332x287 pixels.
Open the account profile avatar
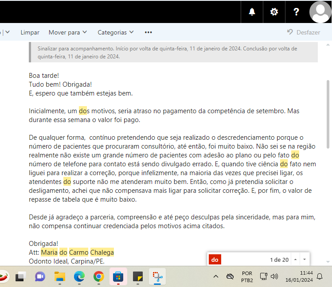[320, 11]
